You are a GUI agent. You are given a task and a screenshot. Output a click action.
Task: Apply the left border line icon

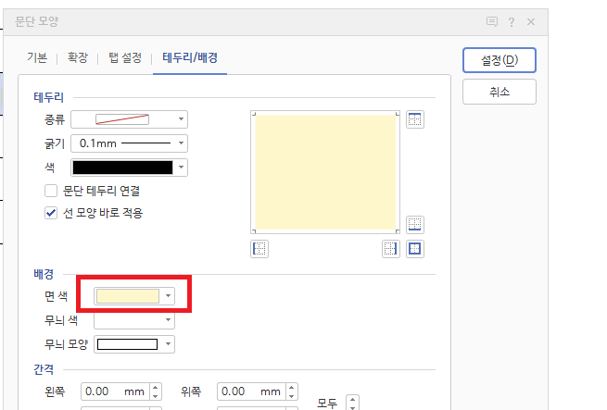point(259,248)
